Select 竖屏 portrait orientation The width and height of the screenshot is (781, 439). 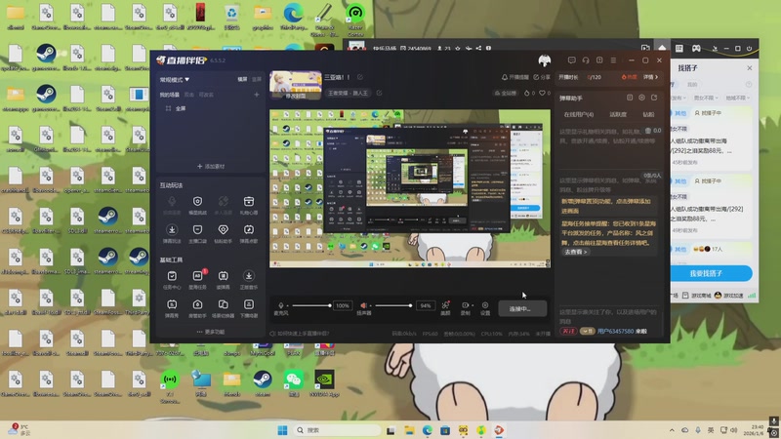tap(257, 80)
